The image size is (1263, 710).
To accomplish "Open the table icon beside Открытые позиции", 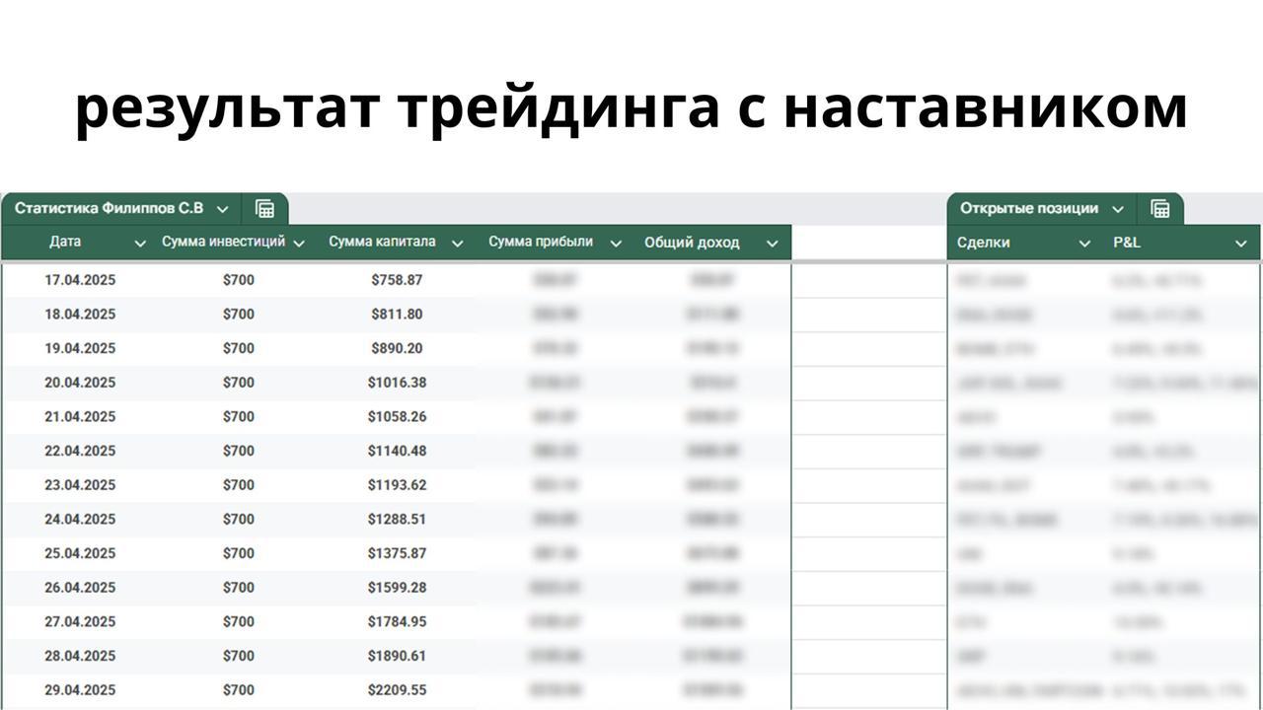I will tap(1160, 209).
